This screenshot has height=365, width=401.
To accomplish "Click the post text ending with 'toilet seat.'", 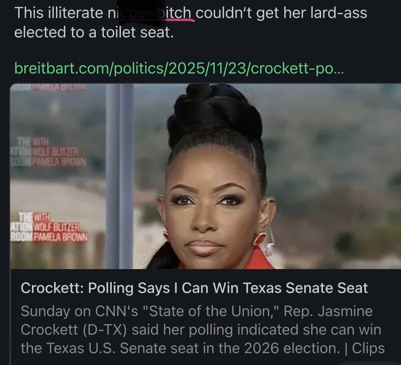I will [191, 23].
